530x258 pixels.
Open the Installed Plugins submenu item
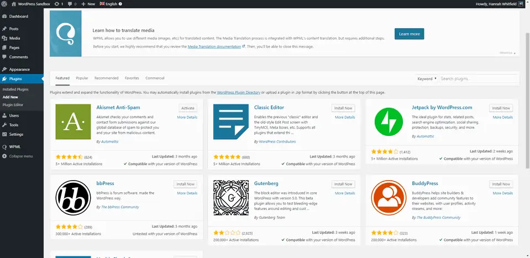(15, 89)
